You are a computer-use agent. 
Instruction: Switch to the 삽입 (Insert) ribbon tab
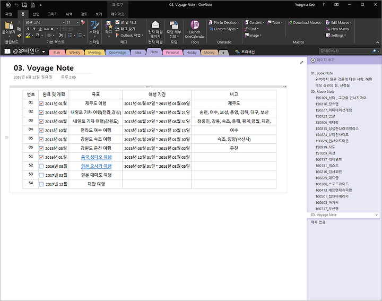36,14
